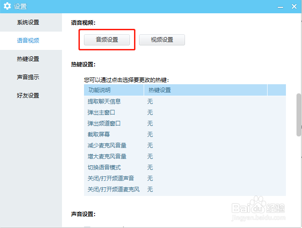Close the 设置 window
The image size is (302, 228).
click(x=294, y=6)
